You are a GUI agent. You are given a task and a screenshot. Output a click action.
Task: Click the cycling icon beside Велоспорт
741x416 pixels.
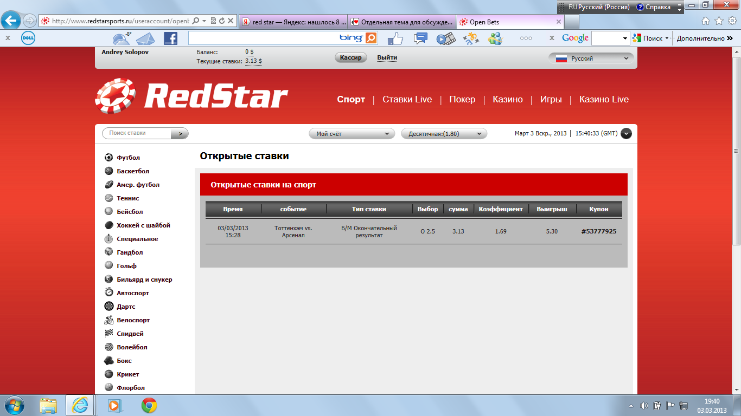pos(109,320)
